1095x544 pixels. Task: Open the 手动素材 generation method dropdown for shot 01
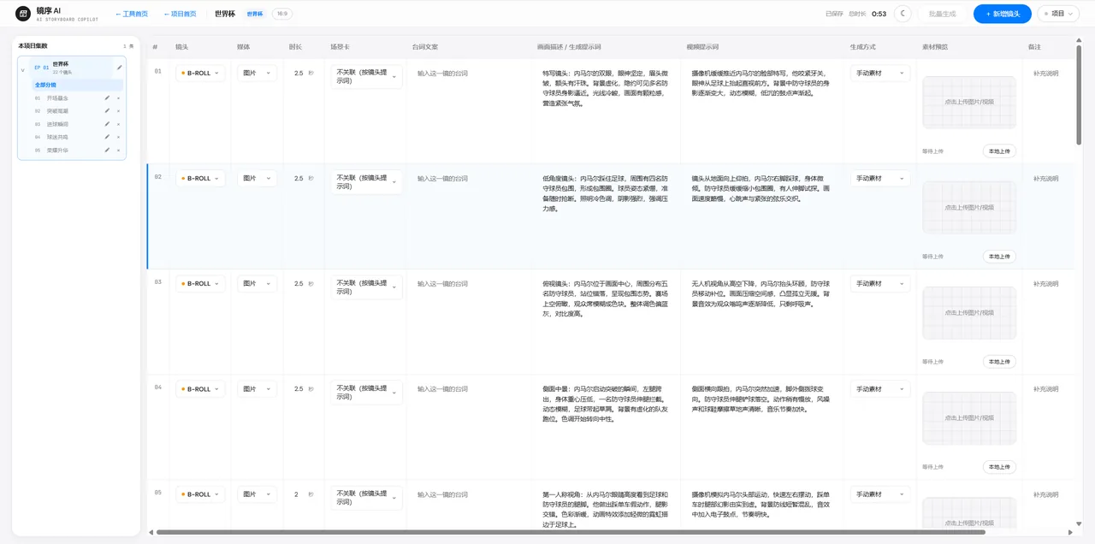pyautogui.click(x=880, y=74)
